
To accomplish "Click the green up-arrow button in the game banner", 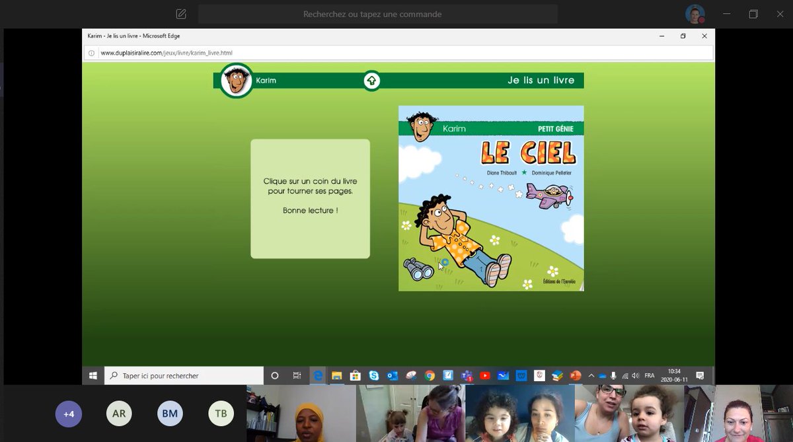I will click(x=371, y=81).
